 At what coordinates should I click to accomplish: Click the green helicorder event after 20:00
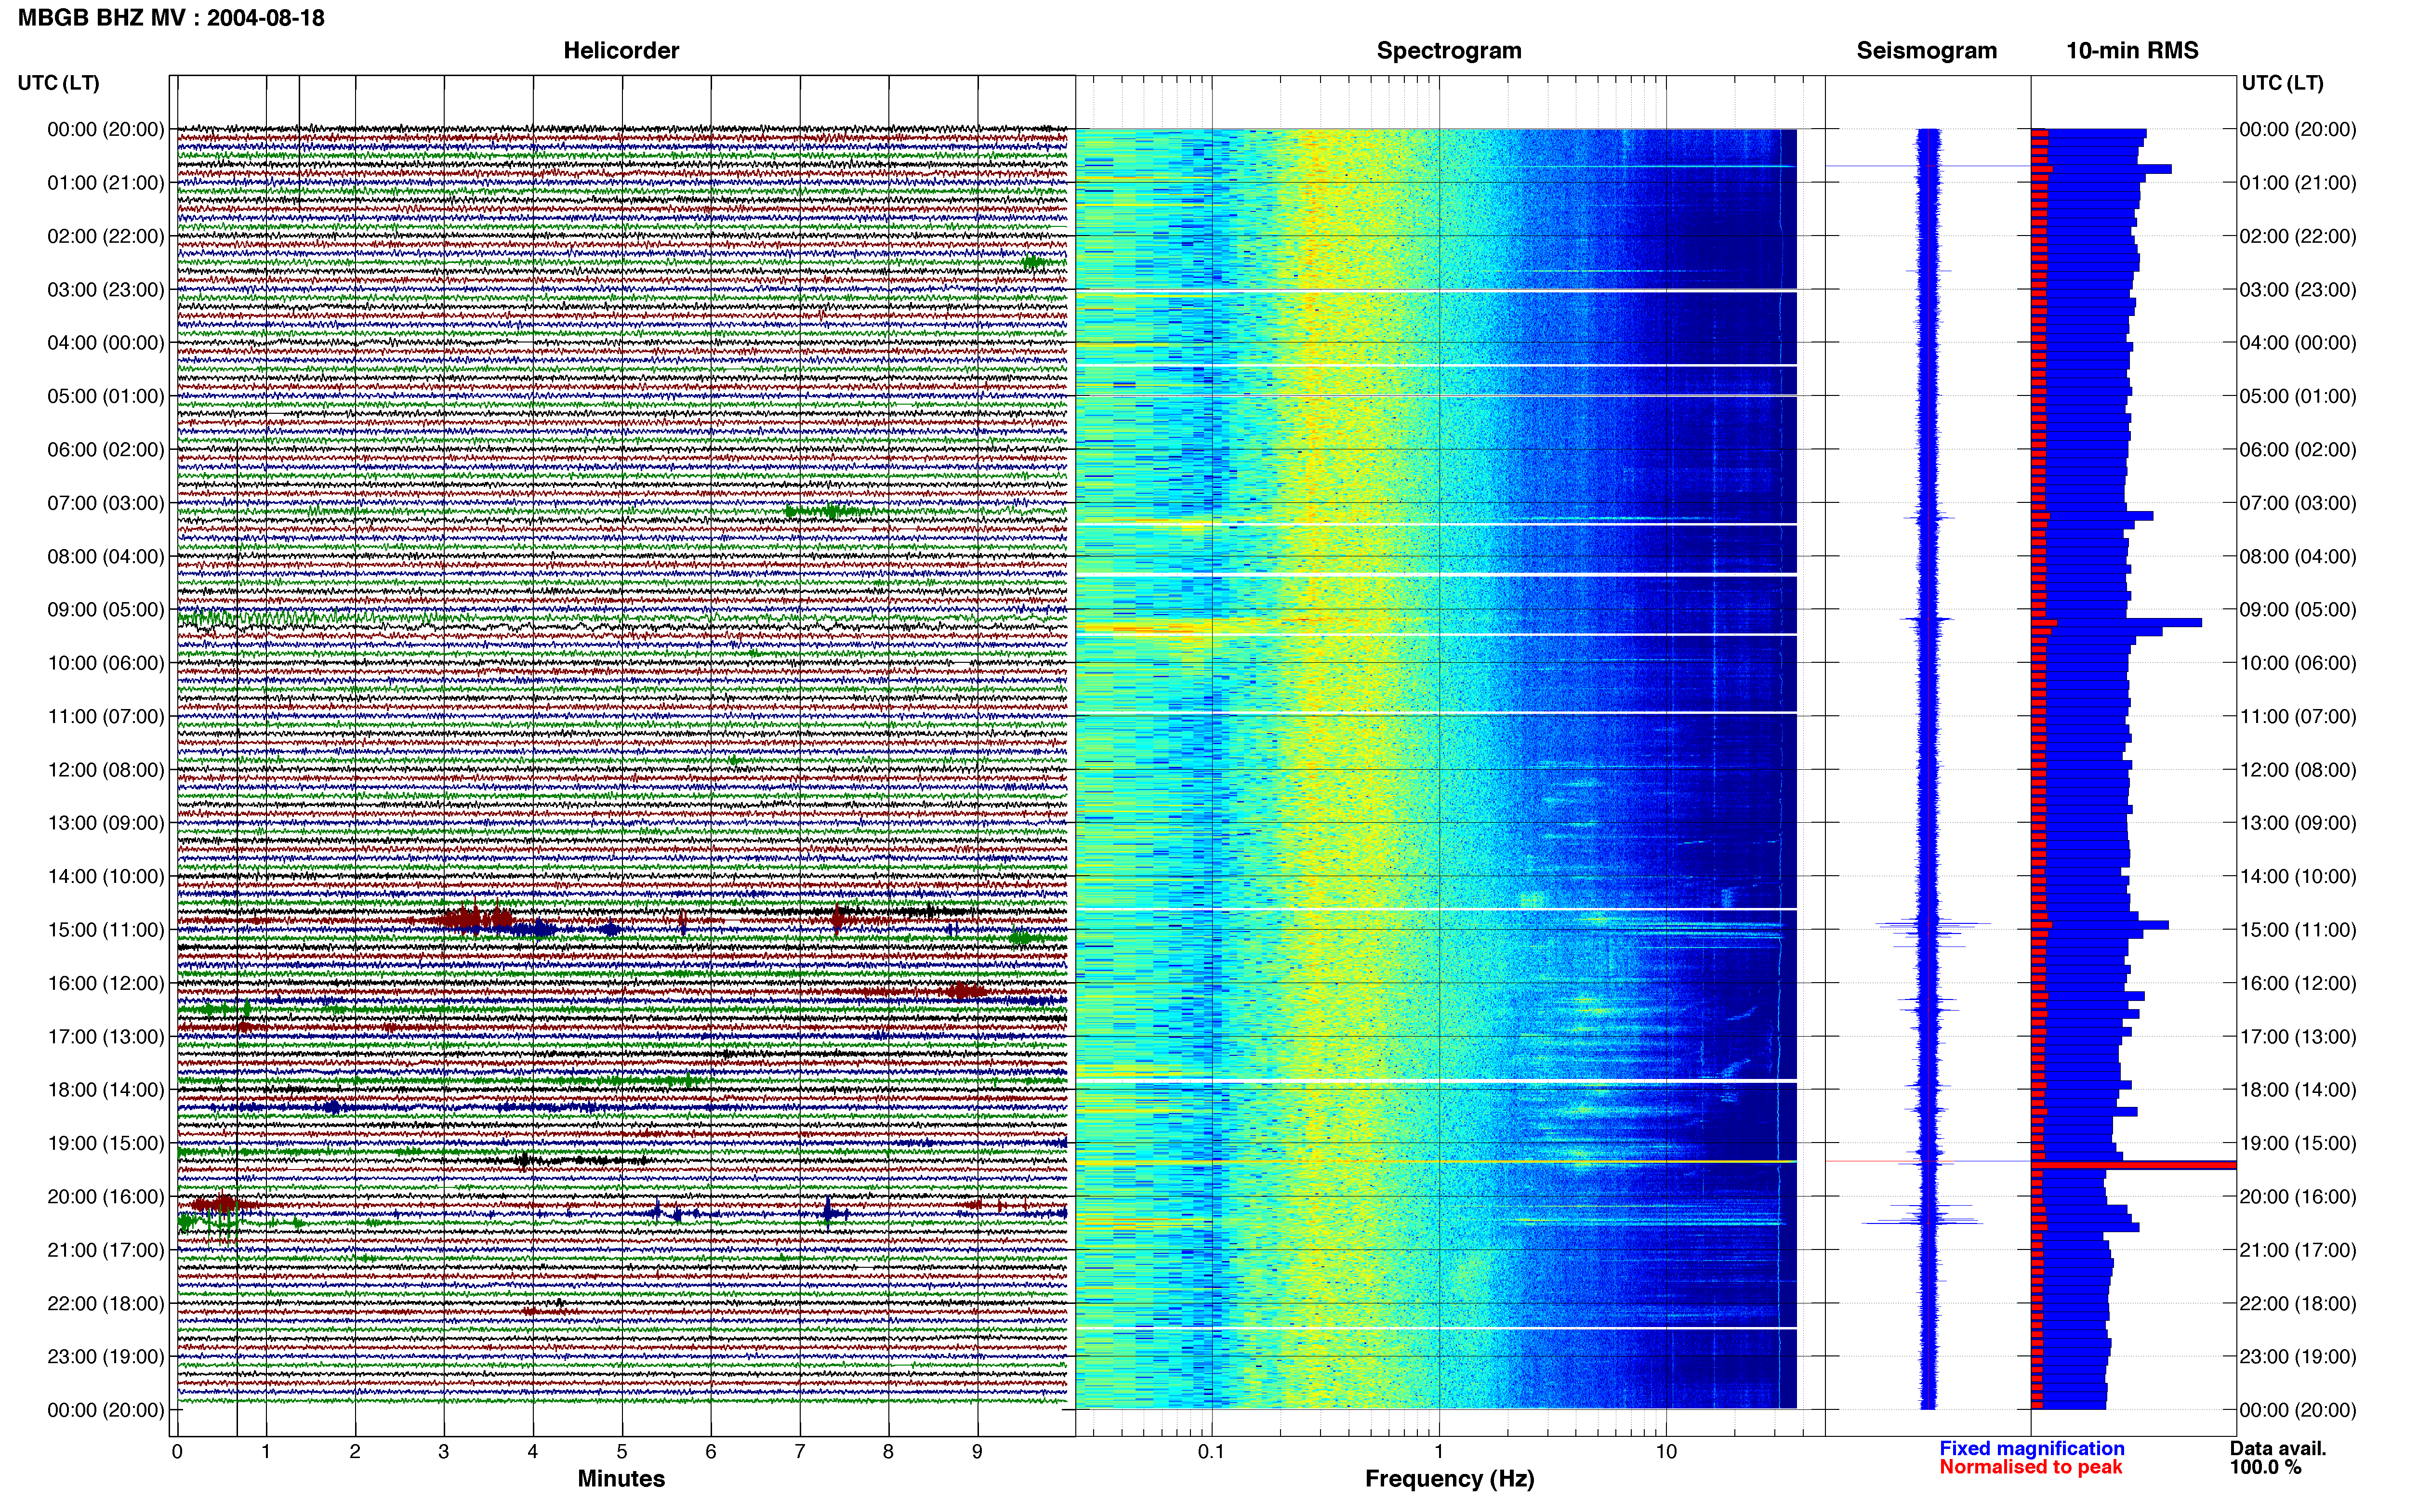(212, 1222)
